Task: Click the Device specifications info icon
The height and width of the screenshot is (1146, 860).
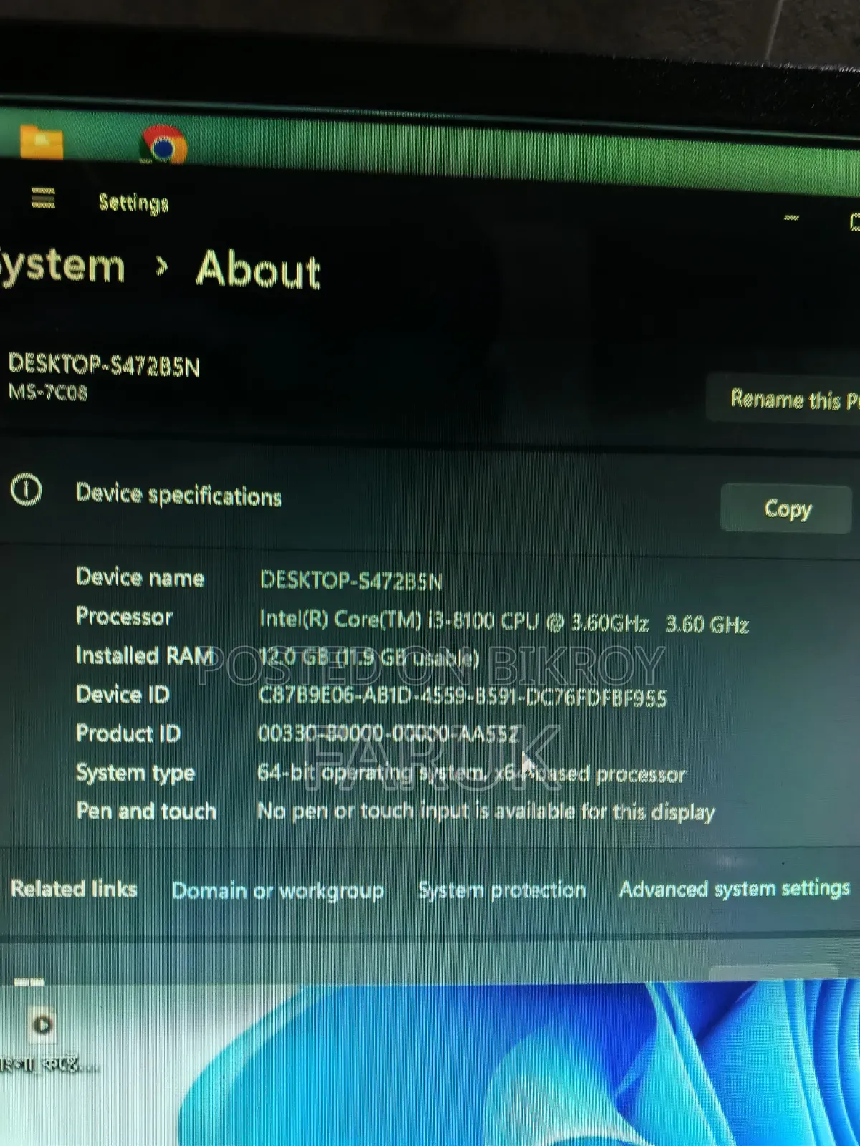Action: click(x=27, y=491)
